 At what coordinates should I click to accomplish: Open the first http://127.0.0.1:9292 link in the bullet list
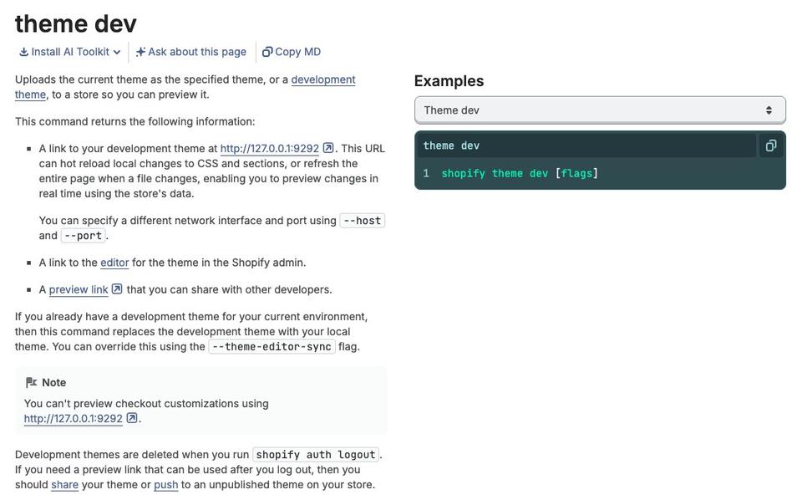tap(270, 149)
